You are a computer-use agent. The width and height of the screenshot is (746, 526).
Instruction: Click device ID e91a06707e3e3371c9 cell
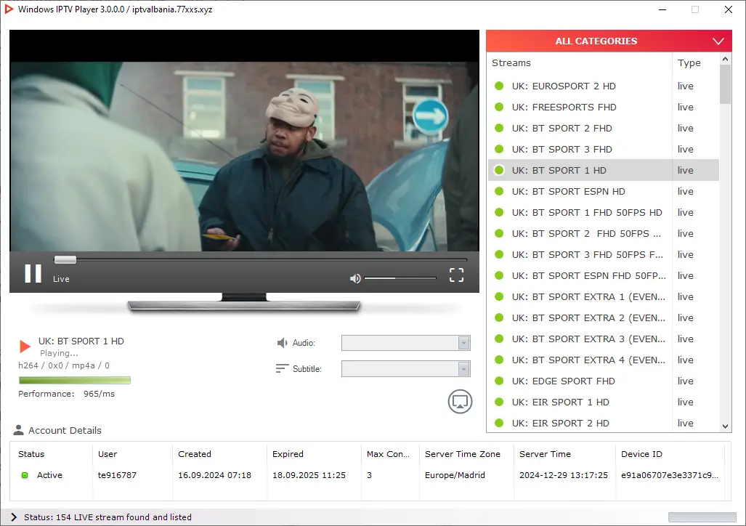670,475
